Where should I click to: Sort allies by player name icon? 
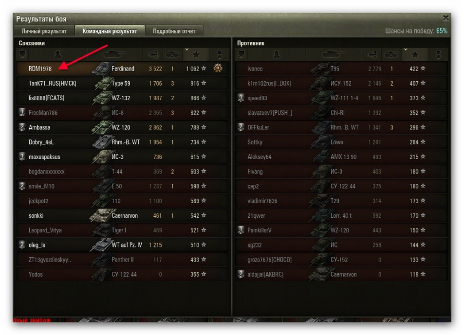58,54
